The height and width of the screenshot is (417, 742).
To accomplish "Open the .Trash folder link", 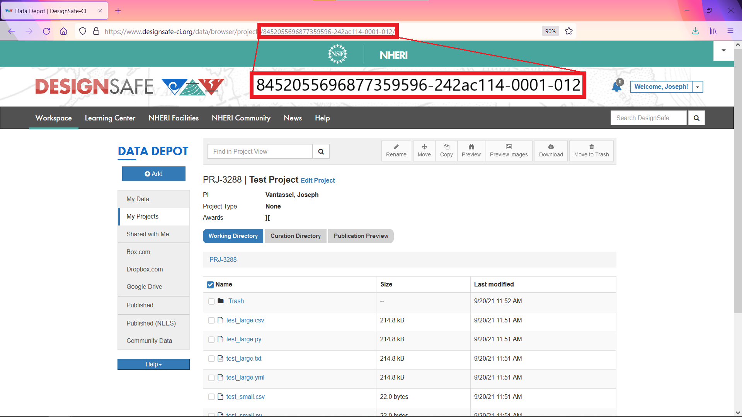I will pos(235,301).
